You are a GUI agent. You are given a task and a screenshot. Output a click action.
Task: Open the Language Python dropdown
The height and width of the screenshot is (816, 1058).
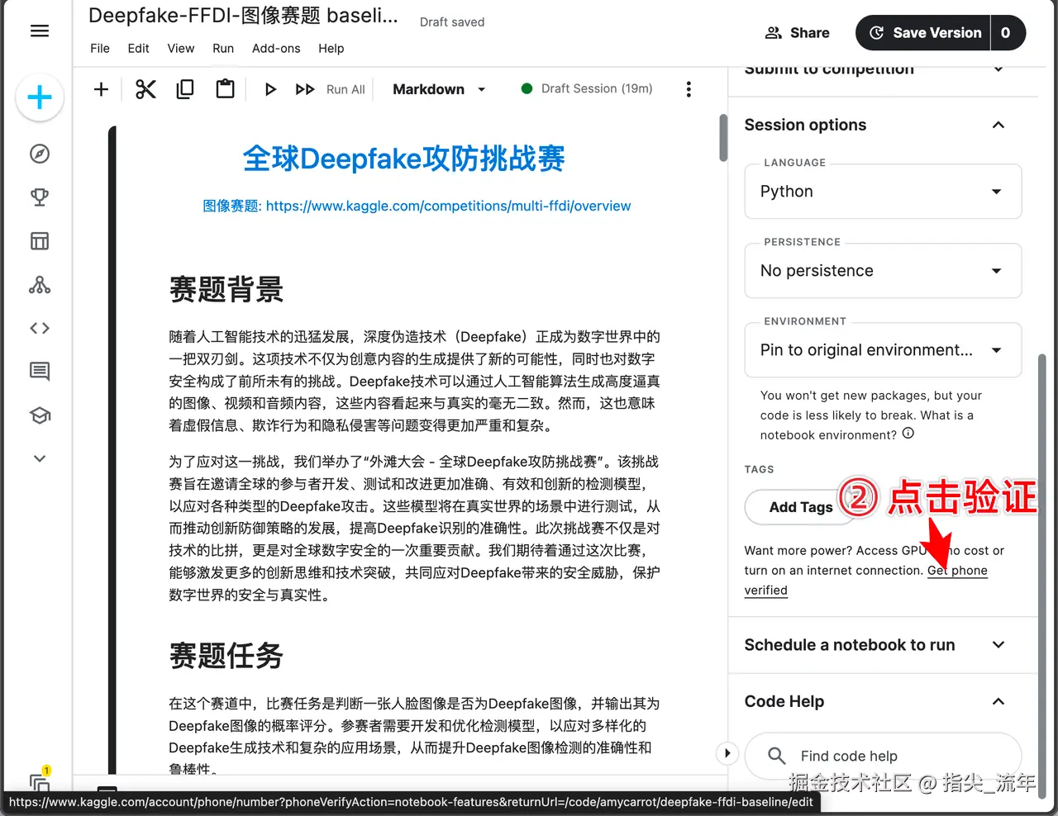(x=883, y=192)
